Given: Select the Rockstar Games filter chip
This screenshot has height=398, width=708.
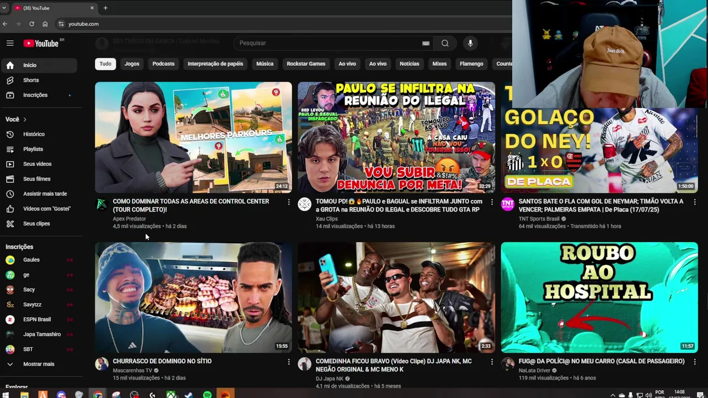Looking at the screenshot, I should click(x=306, y=64).
